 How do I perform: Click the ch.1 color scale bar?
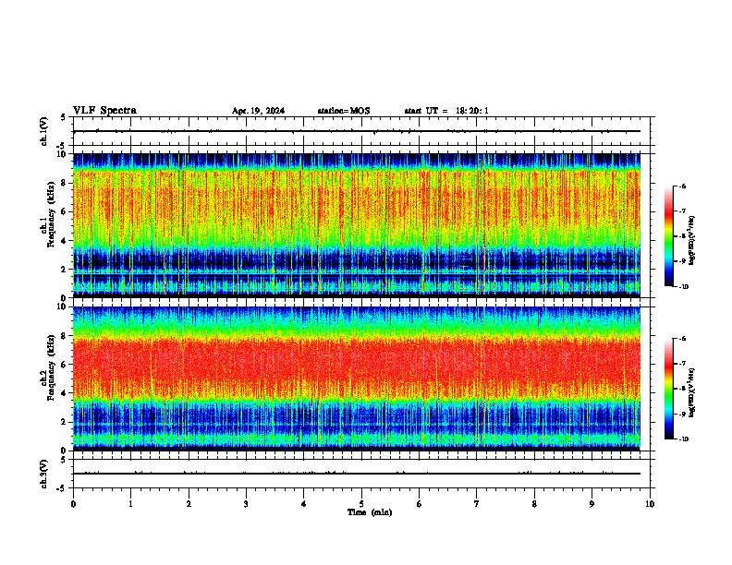tap(668, 236)
